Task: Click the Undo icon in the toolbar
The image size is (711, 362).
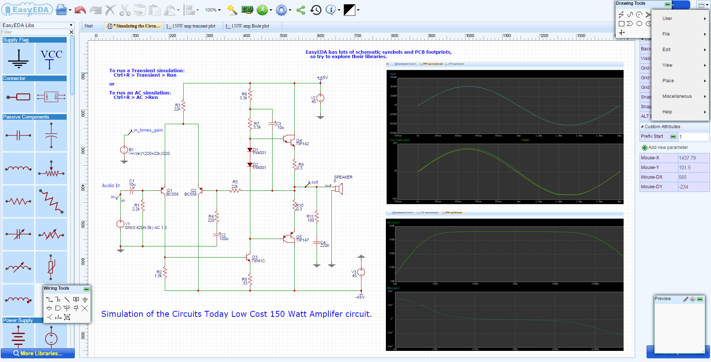Action: [80, 10]
